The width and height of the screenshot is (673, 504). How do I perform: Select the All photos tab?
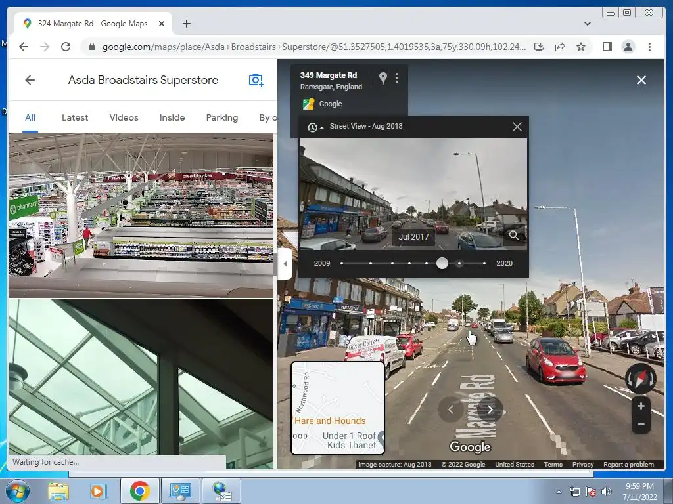click(30, 117)
